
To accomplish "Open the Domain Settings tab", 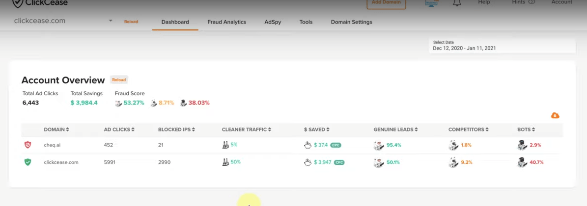I will pyautogui.click(x=352, y=22).
